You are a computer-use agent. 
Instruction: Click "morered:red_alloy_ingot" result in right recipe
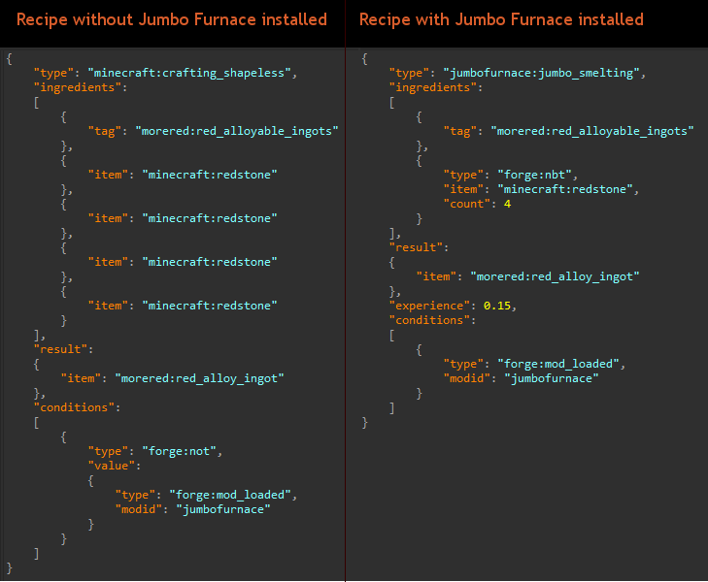coord(555,276)
